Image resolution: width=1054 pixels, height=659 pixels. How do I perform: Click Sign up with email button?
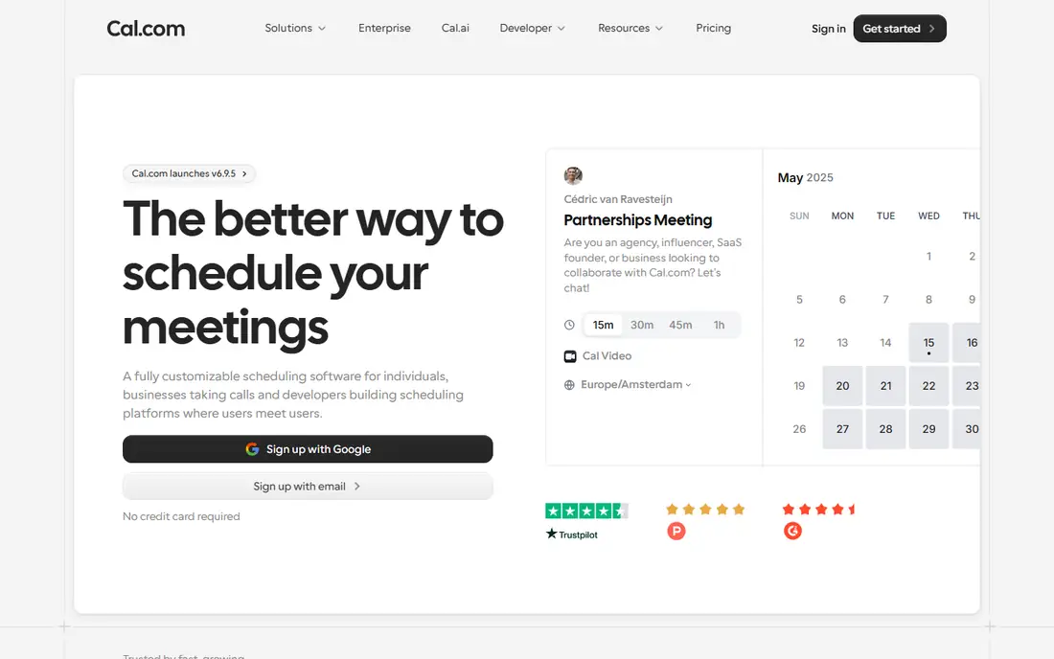[308, 487]
